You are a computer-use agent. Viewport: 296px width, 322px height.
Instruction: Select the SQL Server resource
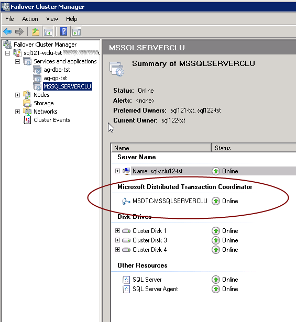[147, 280]
